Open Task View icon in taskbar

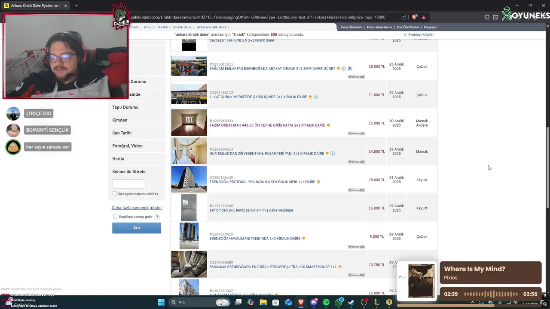click(x=238, y=302)
